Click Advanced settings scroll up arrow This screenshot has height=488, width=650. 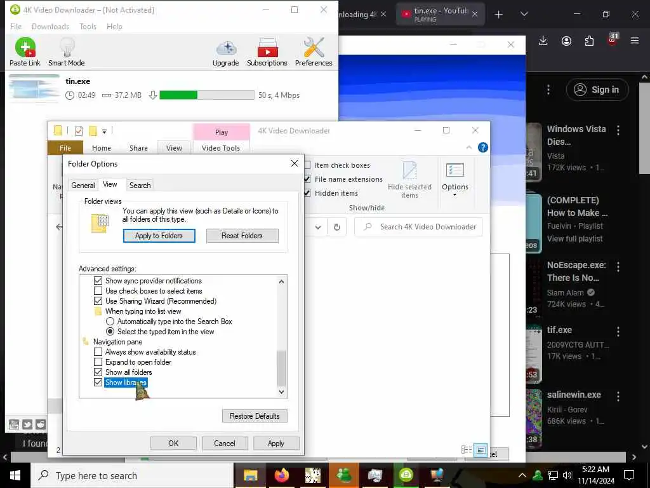(x=281, y=281)
